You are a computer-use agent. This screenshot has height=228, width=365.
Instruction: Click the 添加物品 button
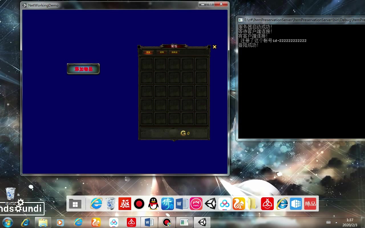(x=83, y=69)
